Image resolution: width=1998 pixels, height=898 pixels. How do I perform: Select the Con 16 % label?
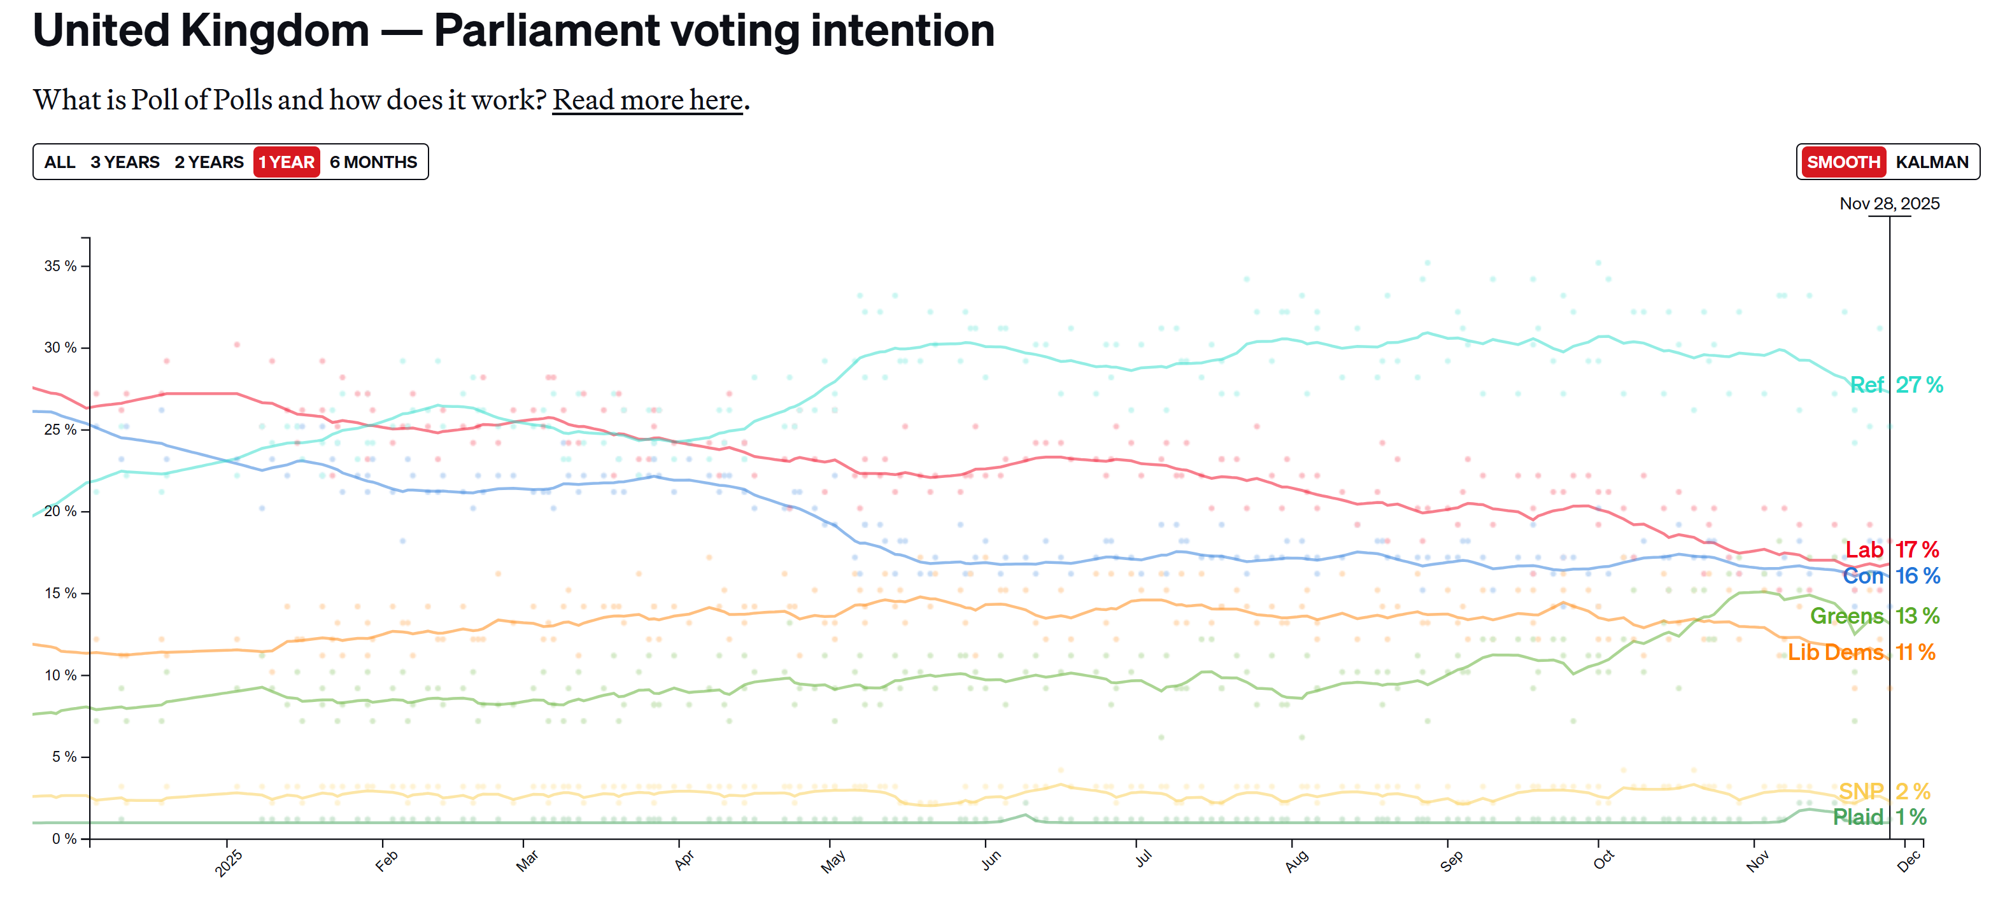click(x=1891, y=576)
